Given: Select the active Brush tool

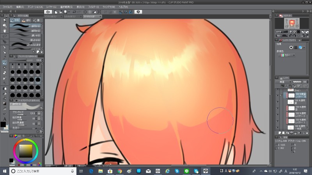Looking at the screenshot, I should [4, 63].
